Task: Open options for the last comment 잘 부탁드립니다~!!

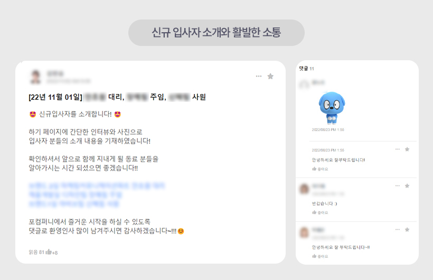Action: click(x=398, y=229)
